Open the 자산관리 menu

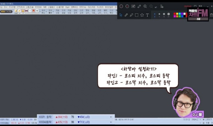coord(100,7)
